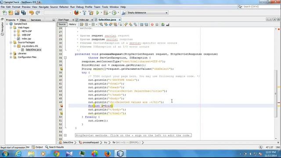This screenshot has width=281, height=158.
Task: Click the Clean and Build Project icon
Action: 91,13
